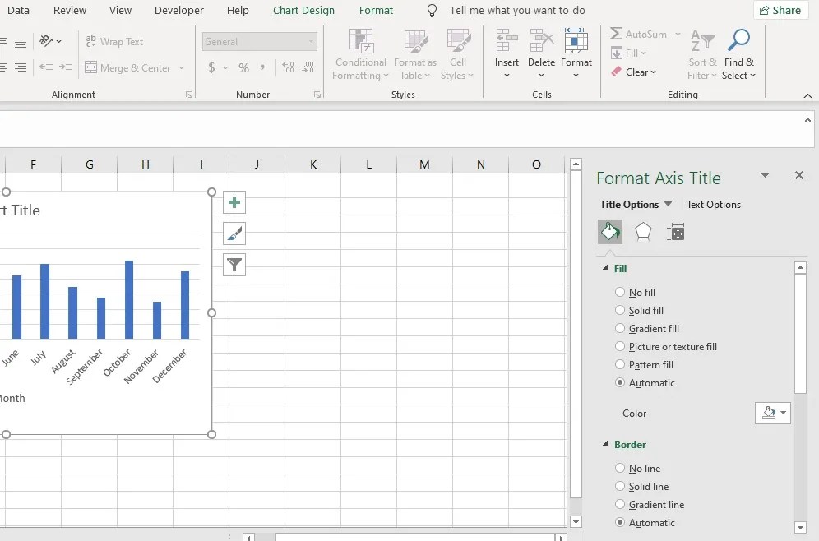The height and width of the screenshot is (541, 819).
Task: Select the Solid fill option
Action: tap(620, 310)
